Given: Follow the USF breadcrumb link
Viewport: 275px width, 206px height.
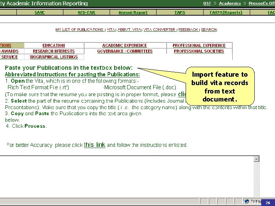Looking at the screenshot, I should click(x=207, y=3).
